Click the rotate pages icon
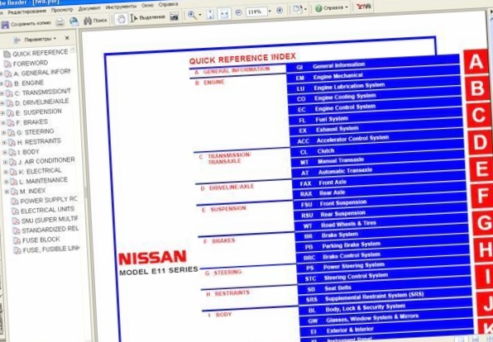This screenshot has width=493, height=342. 297,9
